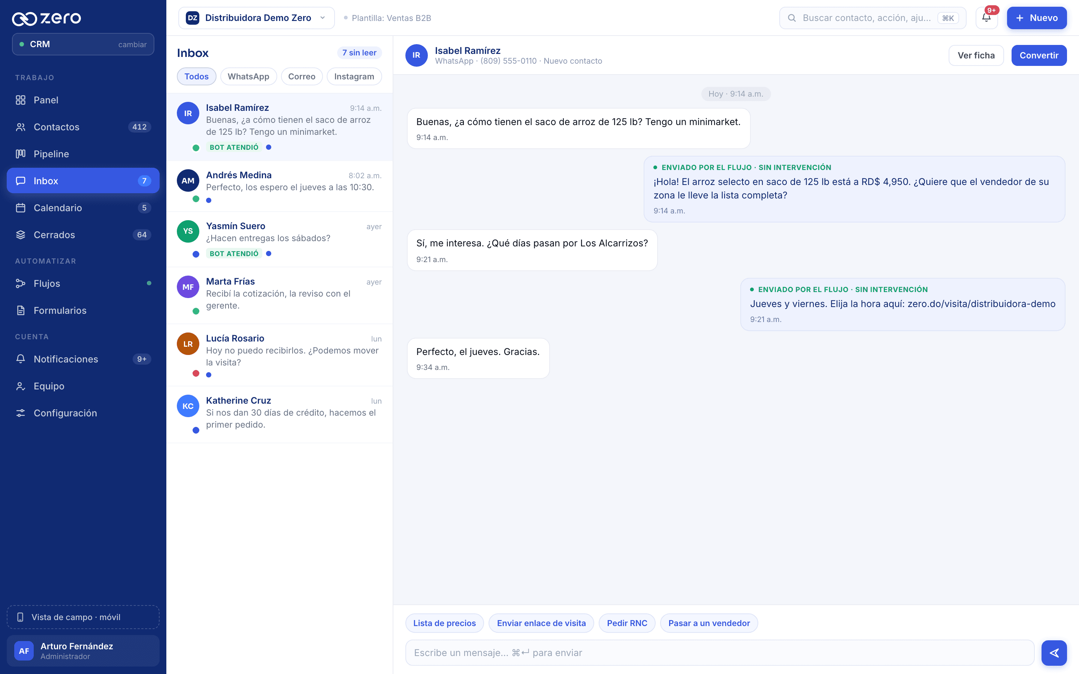Open the Panel dashboard icon

click(21, 100)
